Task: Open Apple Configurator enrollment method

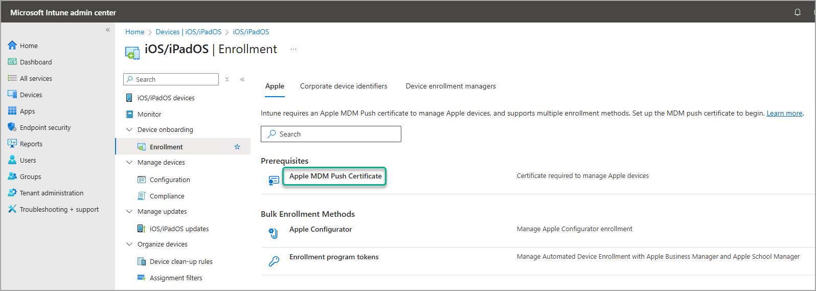Action: [321, 229]
